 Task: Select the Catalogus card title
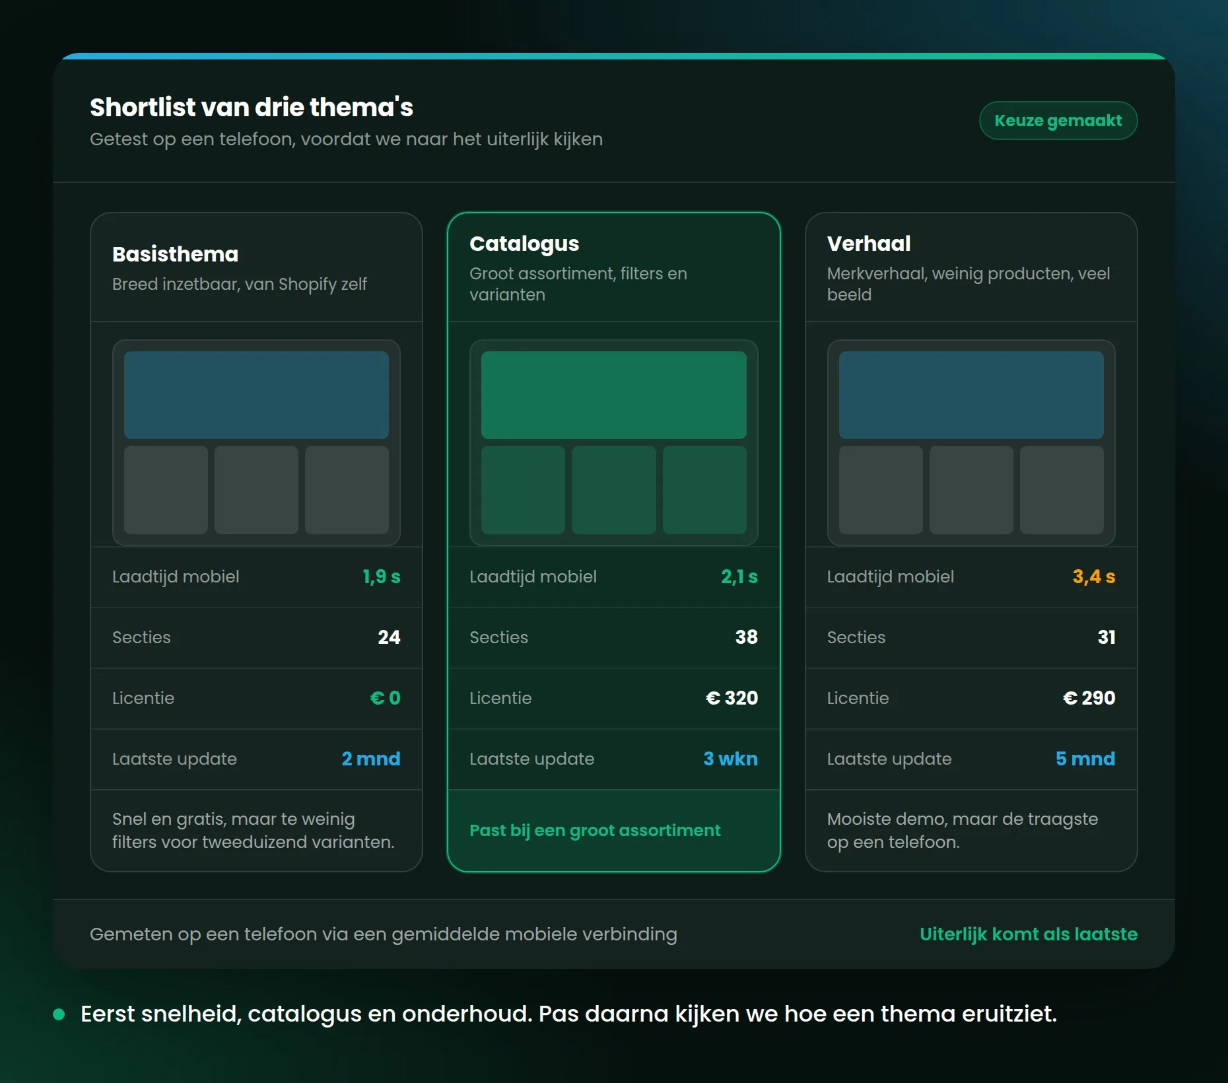524,244
